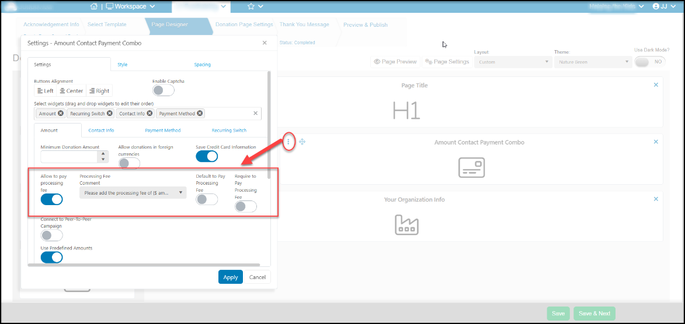Expand the Layout Custom dropdown
685x324 pixels.
tap(513, 62)
